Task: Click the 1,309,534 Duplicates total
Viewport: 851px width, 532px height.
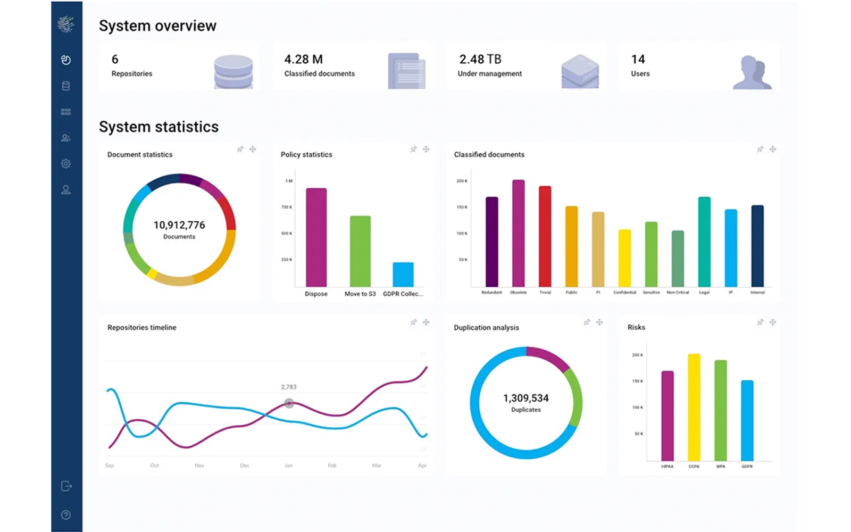Action: point(526,402)
